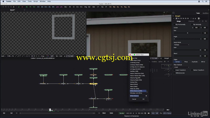Click OK in Select Tool dialog

click(x=143, y=99)
